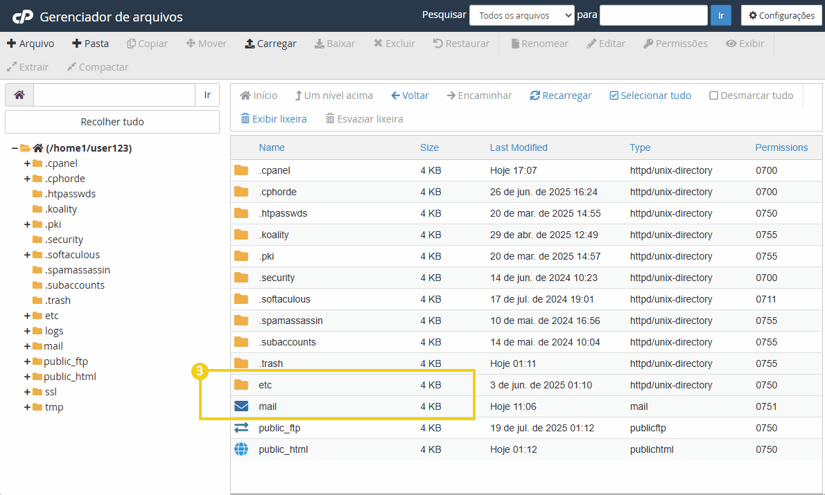Click the Ir button next to path field

click(x=207, y=95)
